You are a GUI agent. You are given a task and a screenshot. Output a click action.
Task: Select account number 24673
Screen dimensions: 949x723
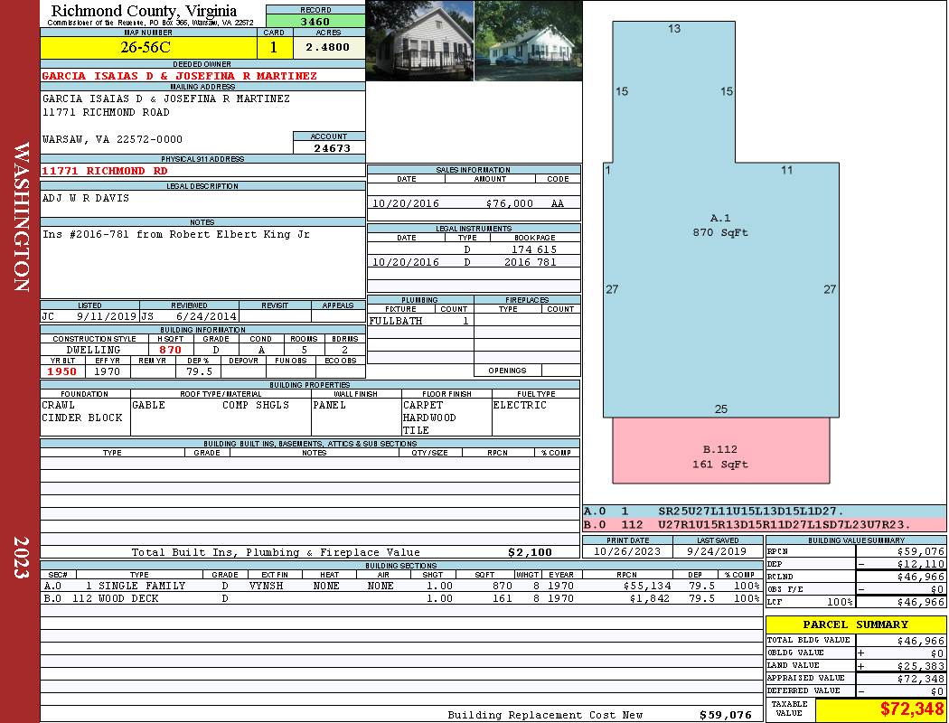pos(331,148)
